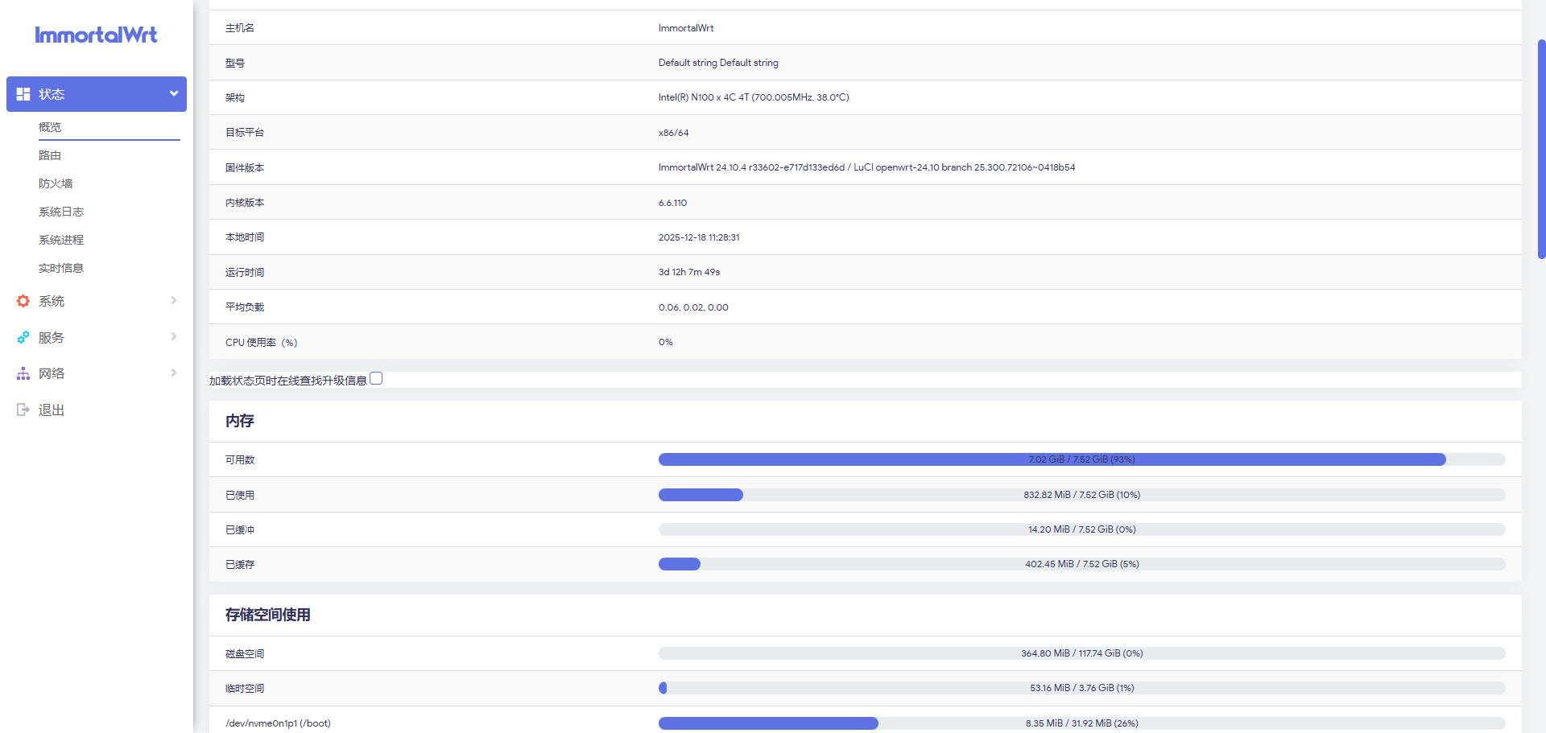
Task: Enable online upgrade check checkbox
Action: (x=376, y=378)
